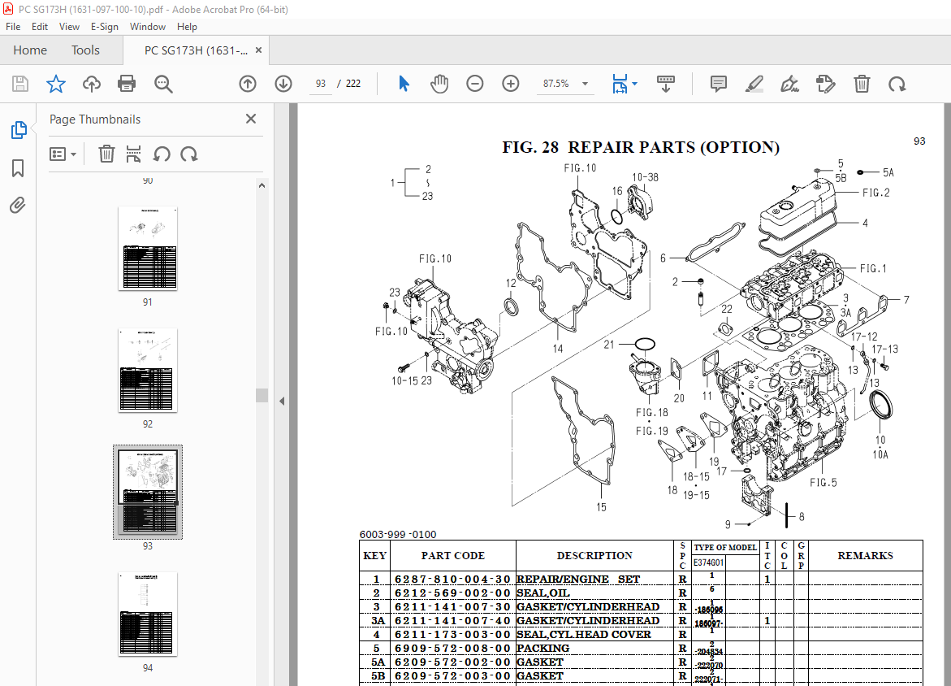The height and width of the screenshot is (686, 951).
Task: Click the FIG. 28 REPAIR PARTS title
Action: click(641, 147)
